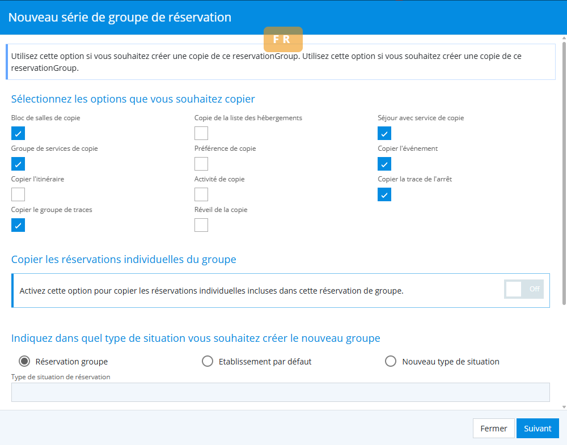Viewport: 567px width, 445px height.
Task: Enable Copie de la liste des hébergements
Action: coord(201,134)
